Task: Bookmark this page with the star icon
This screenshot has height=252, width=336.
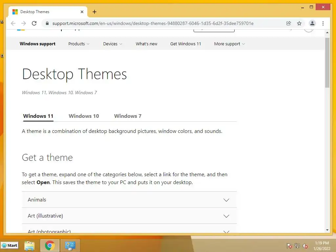Action: click(x=299, y=23)
